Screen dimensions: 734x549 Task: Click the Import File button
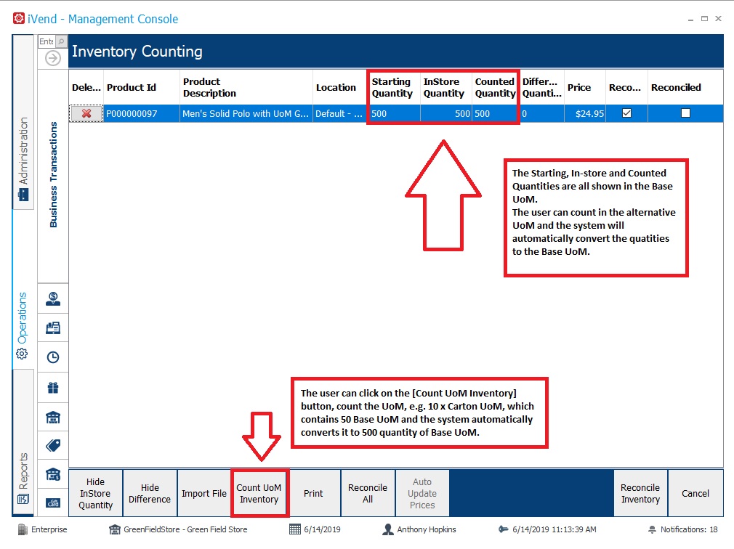[x=204, y=493]
